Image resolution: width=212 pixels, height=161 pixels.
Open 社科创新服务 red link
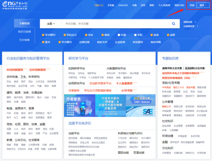click(38, 70)
